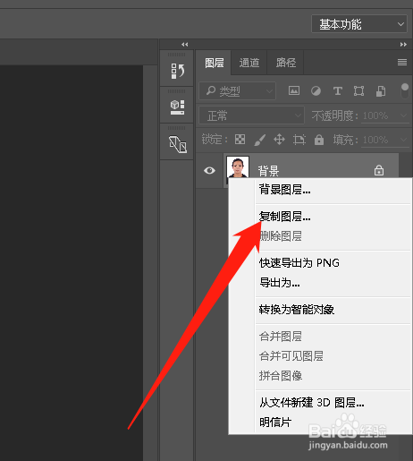This screenshot has height=461, width=413.
Task: Open the opacity 100% dropdown arrow
Action: coord(403,115)
